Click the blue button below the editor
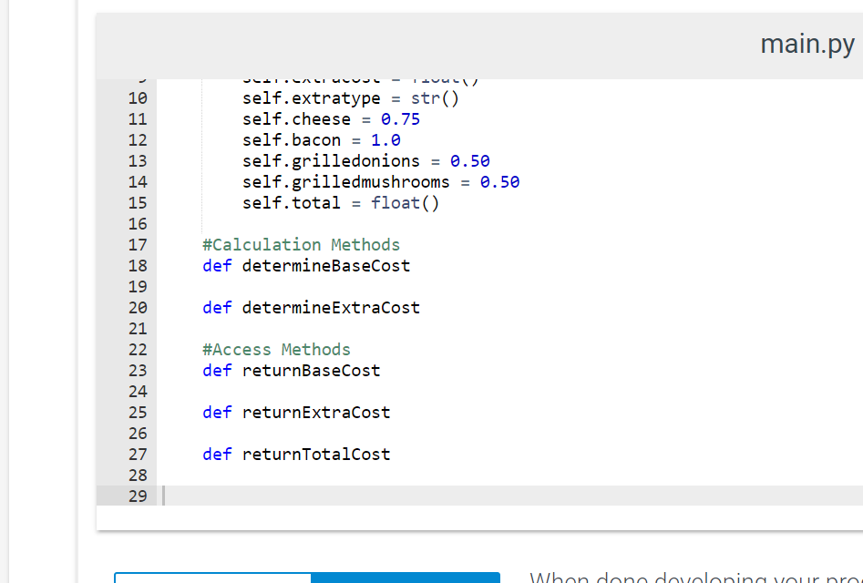Screen dimensions: 863x583 pos(406,578)
